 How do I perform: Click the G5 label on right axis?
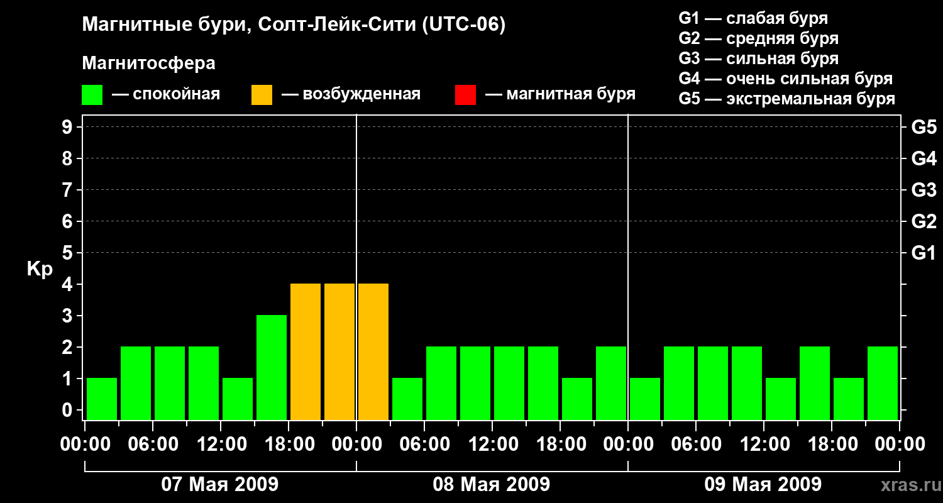[924, 127]
